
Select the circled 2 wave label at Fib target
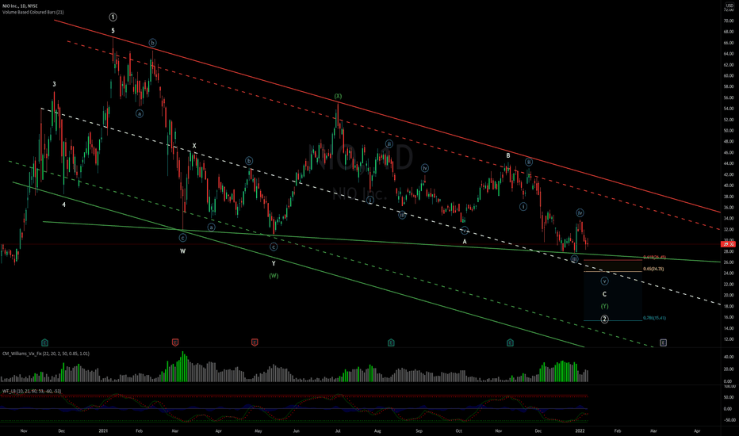[604, 319]
